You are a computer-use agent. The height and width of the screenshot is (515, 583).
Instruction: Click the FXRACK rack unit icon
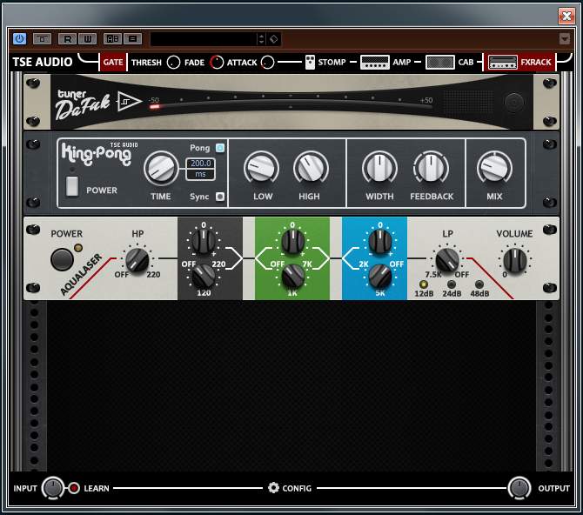coord(503,62)
